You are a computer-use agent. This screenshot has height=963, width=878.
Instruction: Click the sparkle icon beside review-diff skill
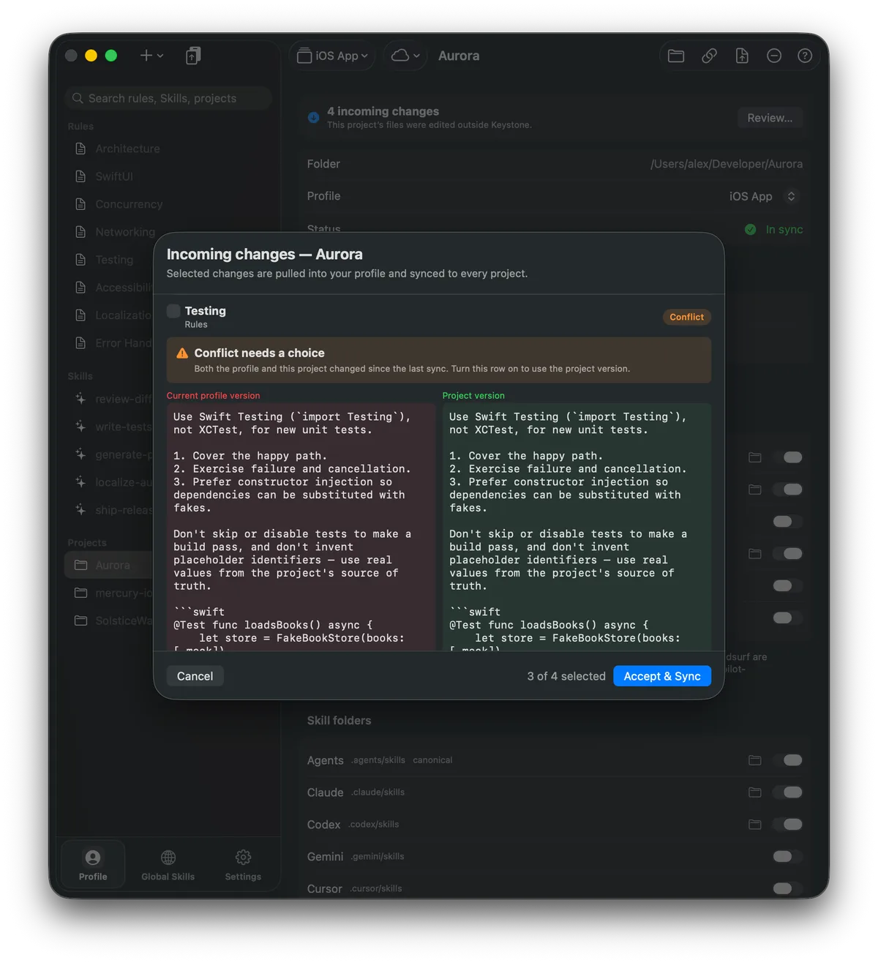(x=80, y=399)
